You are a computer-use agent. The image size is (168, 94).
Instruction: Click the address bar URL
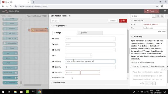(x=32, y=6)
